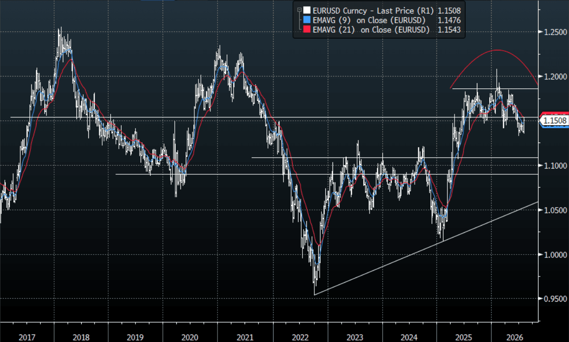Click the 1.1543 value in the legend

[x=449, y=30]
